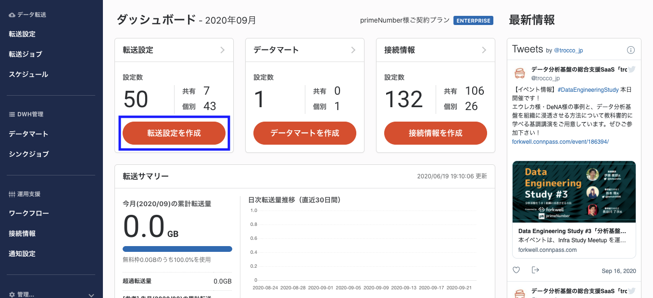Like the first tweet with heart icon

(x=516, y=270)
